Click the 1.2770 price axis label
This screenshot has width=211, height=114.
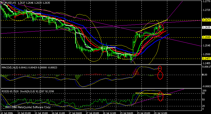coord(206,1)
